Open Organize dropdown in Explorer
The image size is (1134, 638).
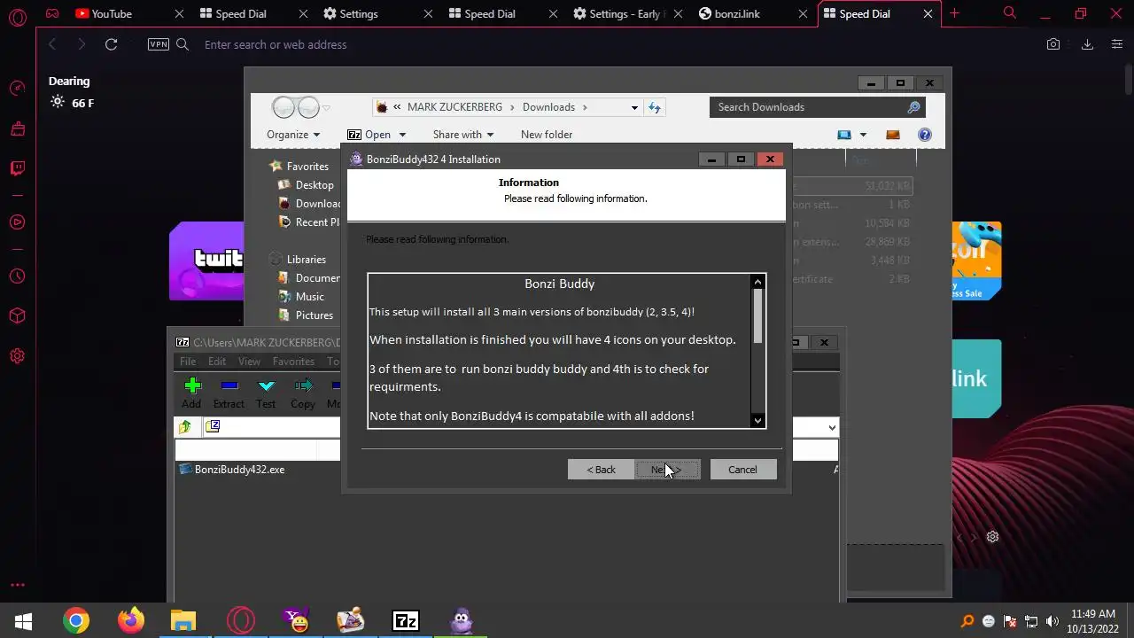pyautogui.click(x=293, y=135)
